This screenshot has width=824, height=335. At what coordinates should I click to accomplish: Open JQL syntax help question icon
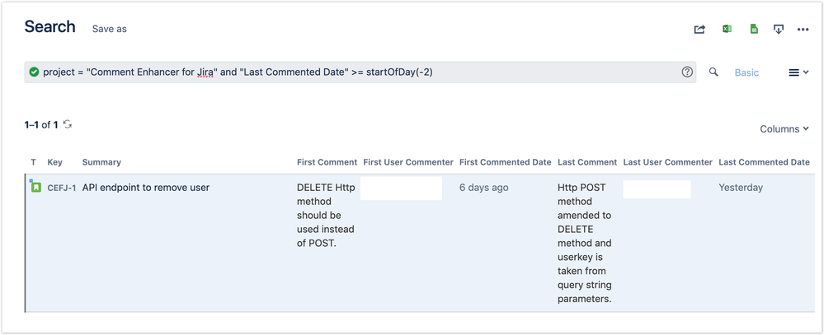click(687, 72)
